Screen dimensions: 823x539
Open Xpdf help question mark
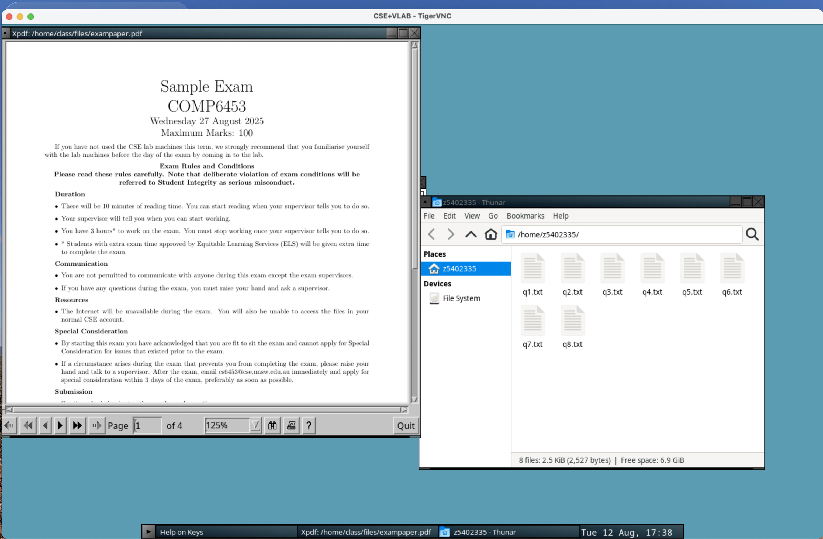[x=309, y=425]
